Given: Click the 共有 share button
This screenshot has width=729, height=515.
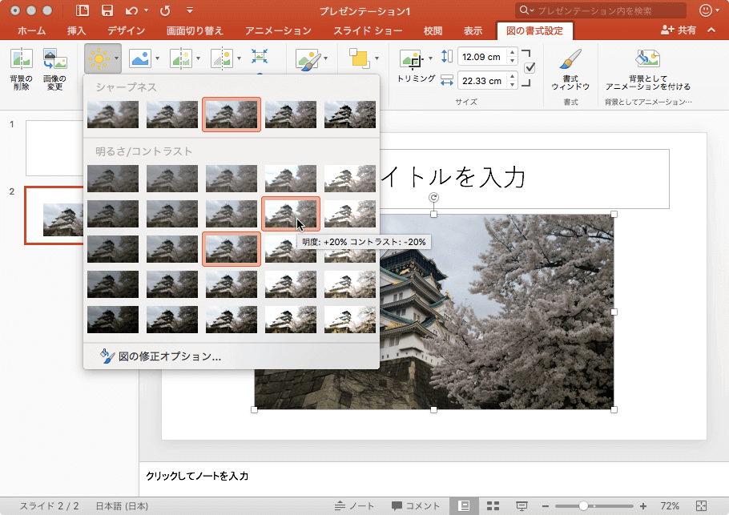Looking at the screenshot, I should 678,30.
